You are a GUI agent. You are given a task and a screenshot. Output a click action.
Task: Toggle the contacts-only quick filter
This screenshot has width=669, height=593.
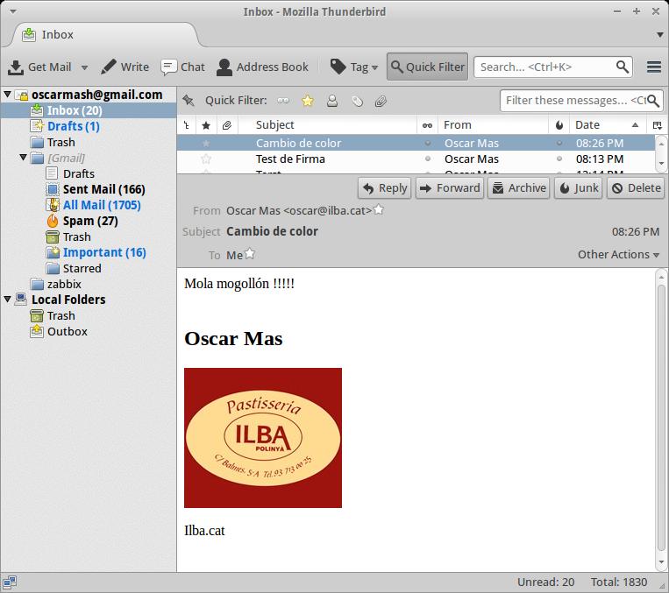tap(332, 101)
